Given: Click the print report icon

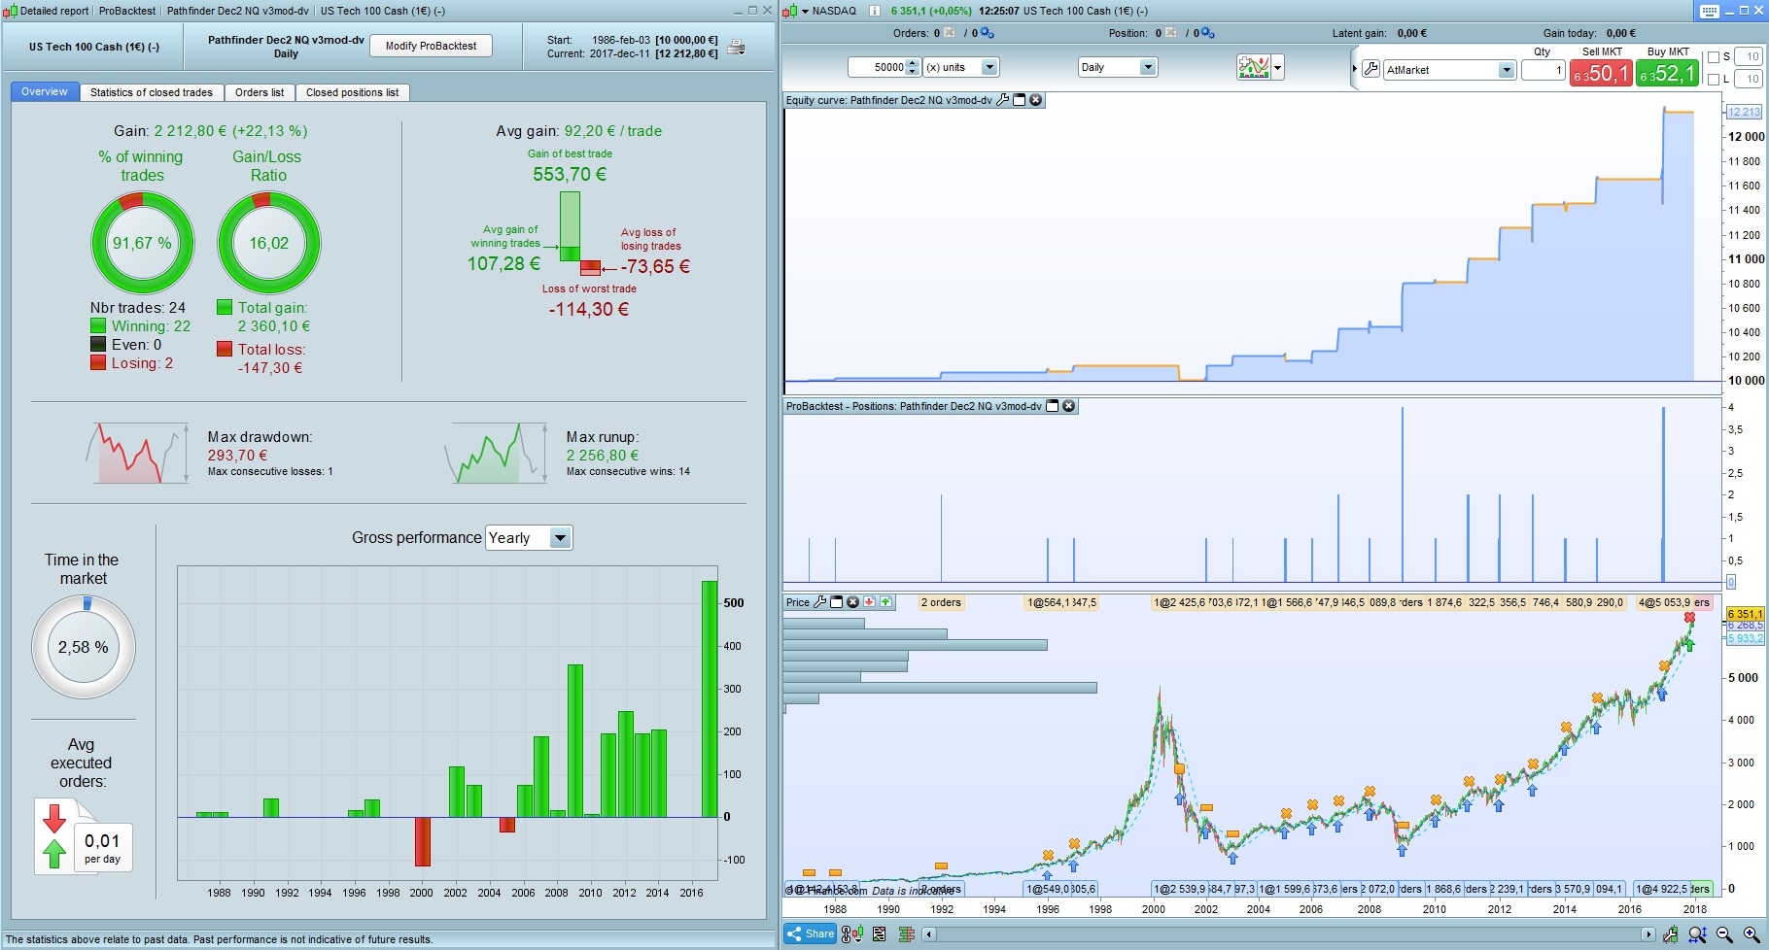Looking at the screenshot, I should coord(737,48).
